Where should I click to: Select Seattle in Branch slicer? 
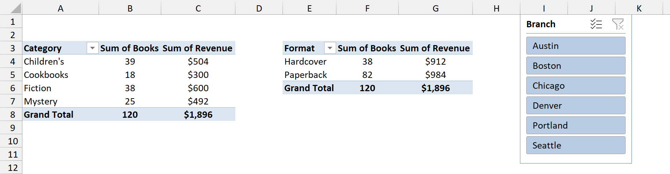[576, 145]
